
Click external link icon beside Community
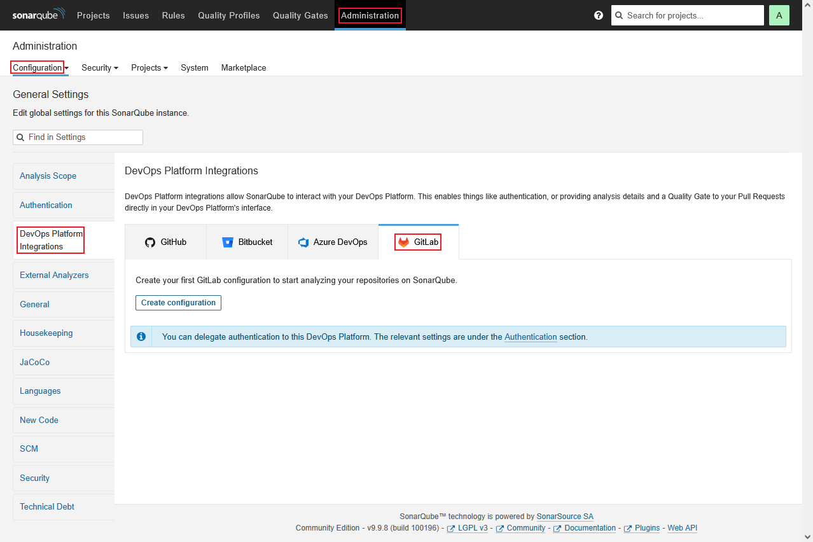(500, 529)
